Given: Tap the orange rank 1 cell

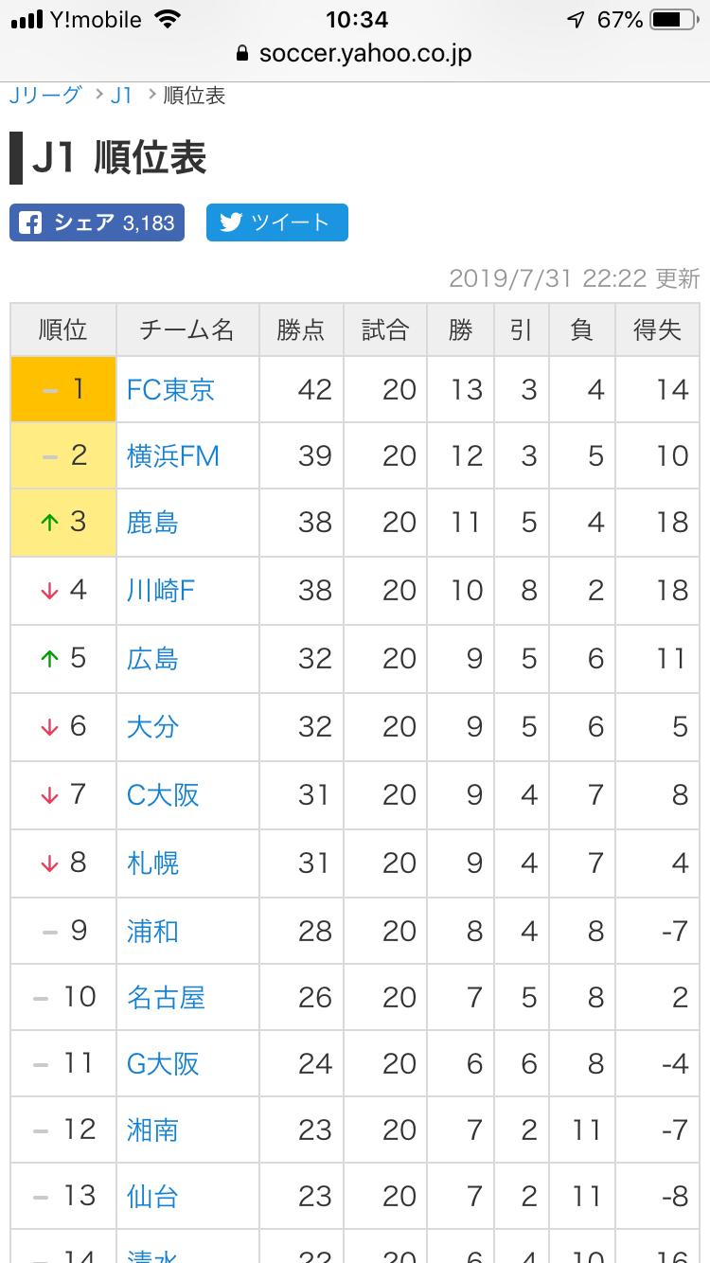Looking at the screenshot, I should pos(63,389).
